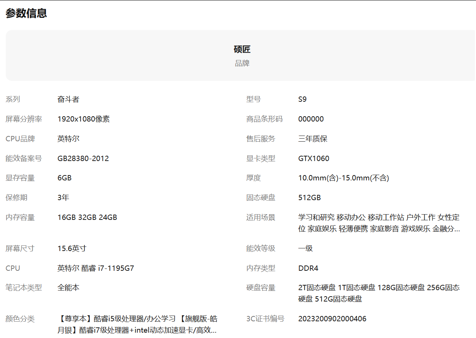Select the 奋斗者 series value
This screenshot has height=338, width=476.
tap(68, 99)
